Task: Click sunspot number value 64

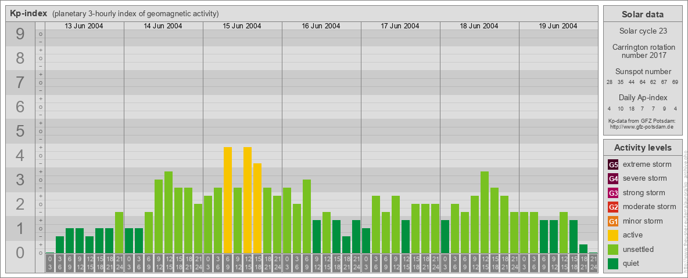Action: coord(642,82)
